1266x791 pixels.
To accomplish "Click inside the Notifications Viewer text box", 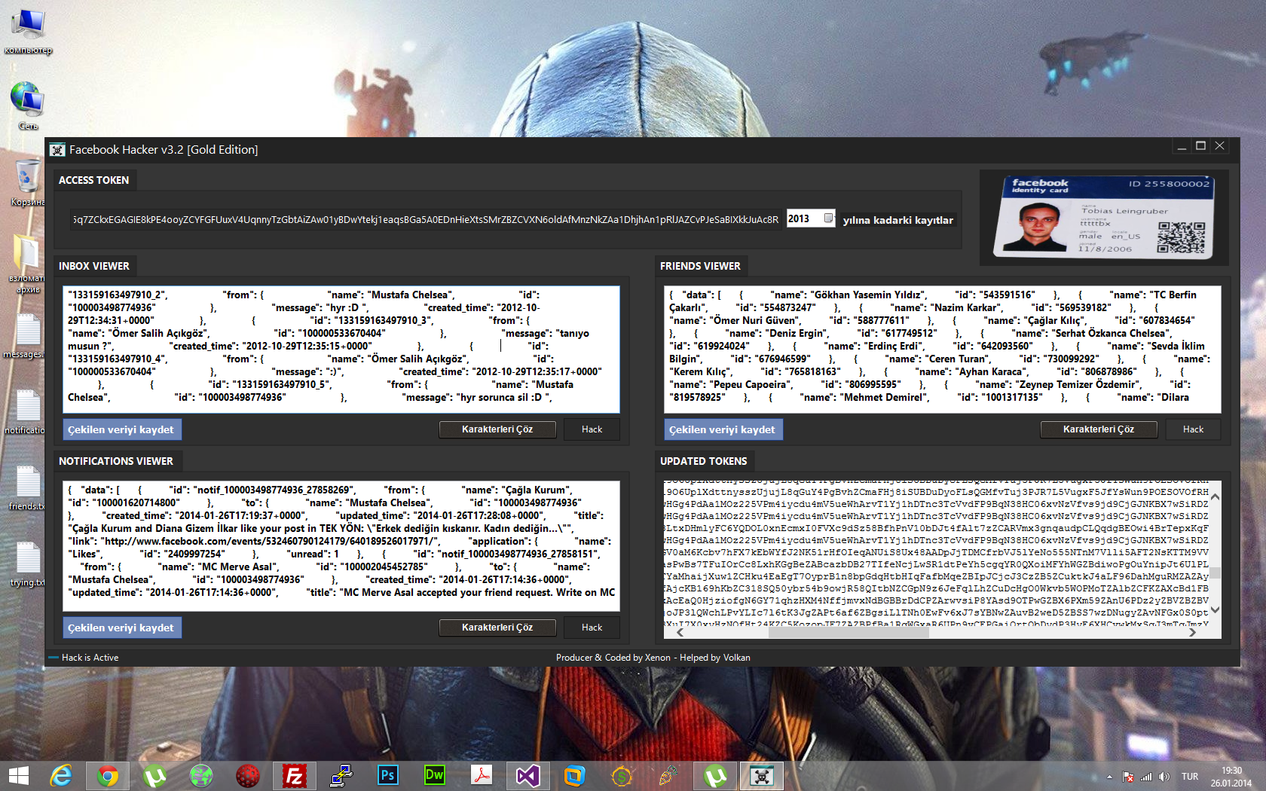I will 341,545.
